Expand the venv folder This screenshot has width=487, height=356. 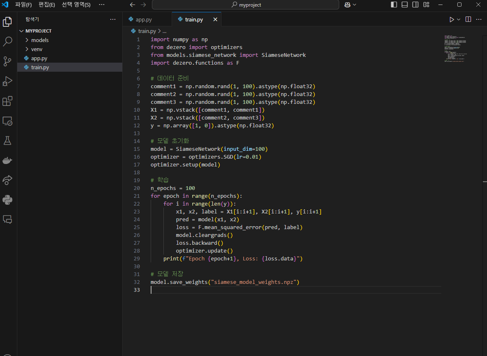tap(37, 49)
